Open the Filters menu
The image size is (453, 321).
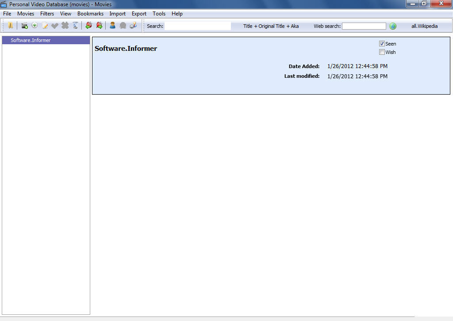point(47,13)
